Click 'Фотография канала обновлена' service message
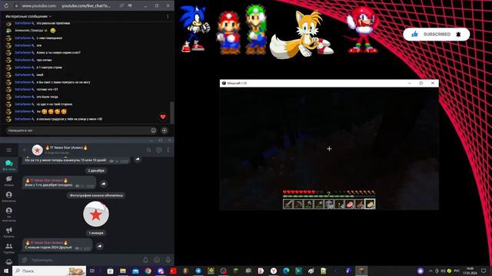The image size is (492, 276). 96,195
